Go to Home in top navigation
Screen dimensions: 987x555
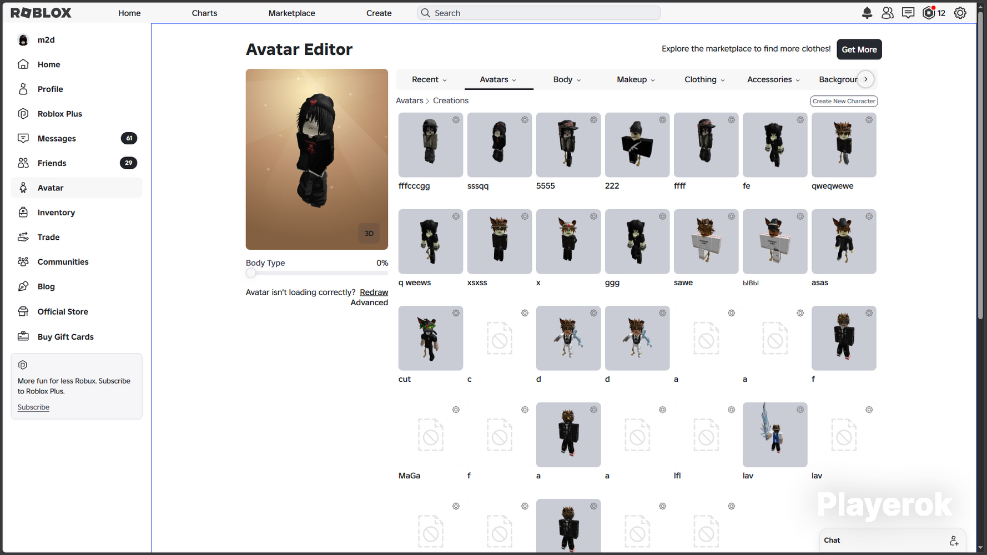[129, 13]
